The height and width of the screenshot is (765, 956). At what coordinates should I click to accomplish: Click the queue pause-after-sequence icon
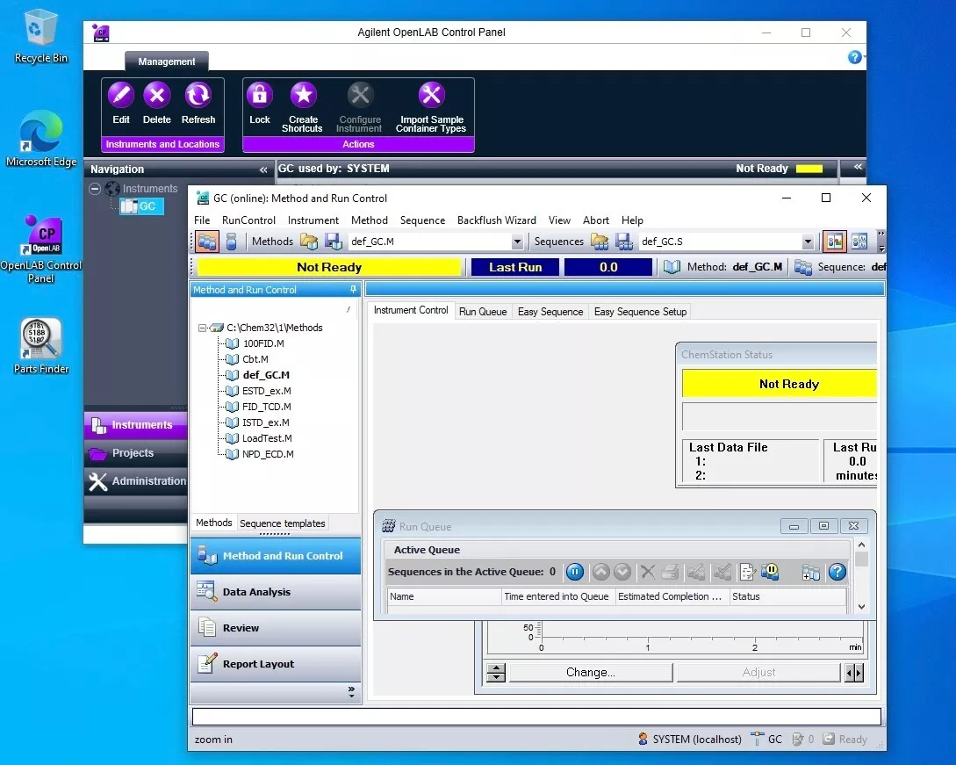click(771, 572)
